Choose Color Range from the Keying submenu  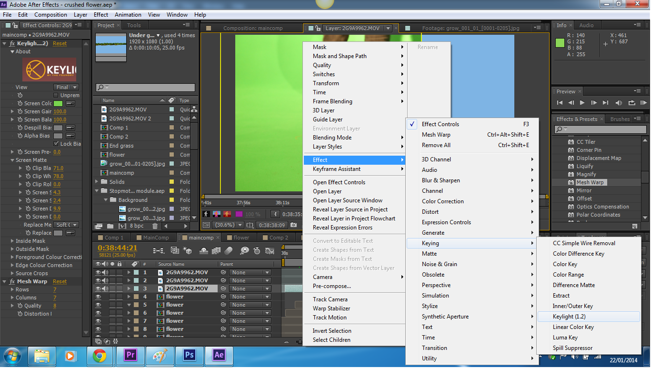point(589,275)
